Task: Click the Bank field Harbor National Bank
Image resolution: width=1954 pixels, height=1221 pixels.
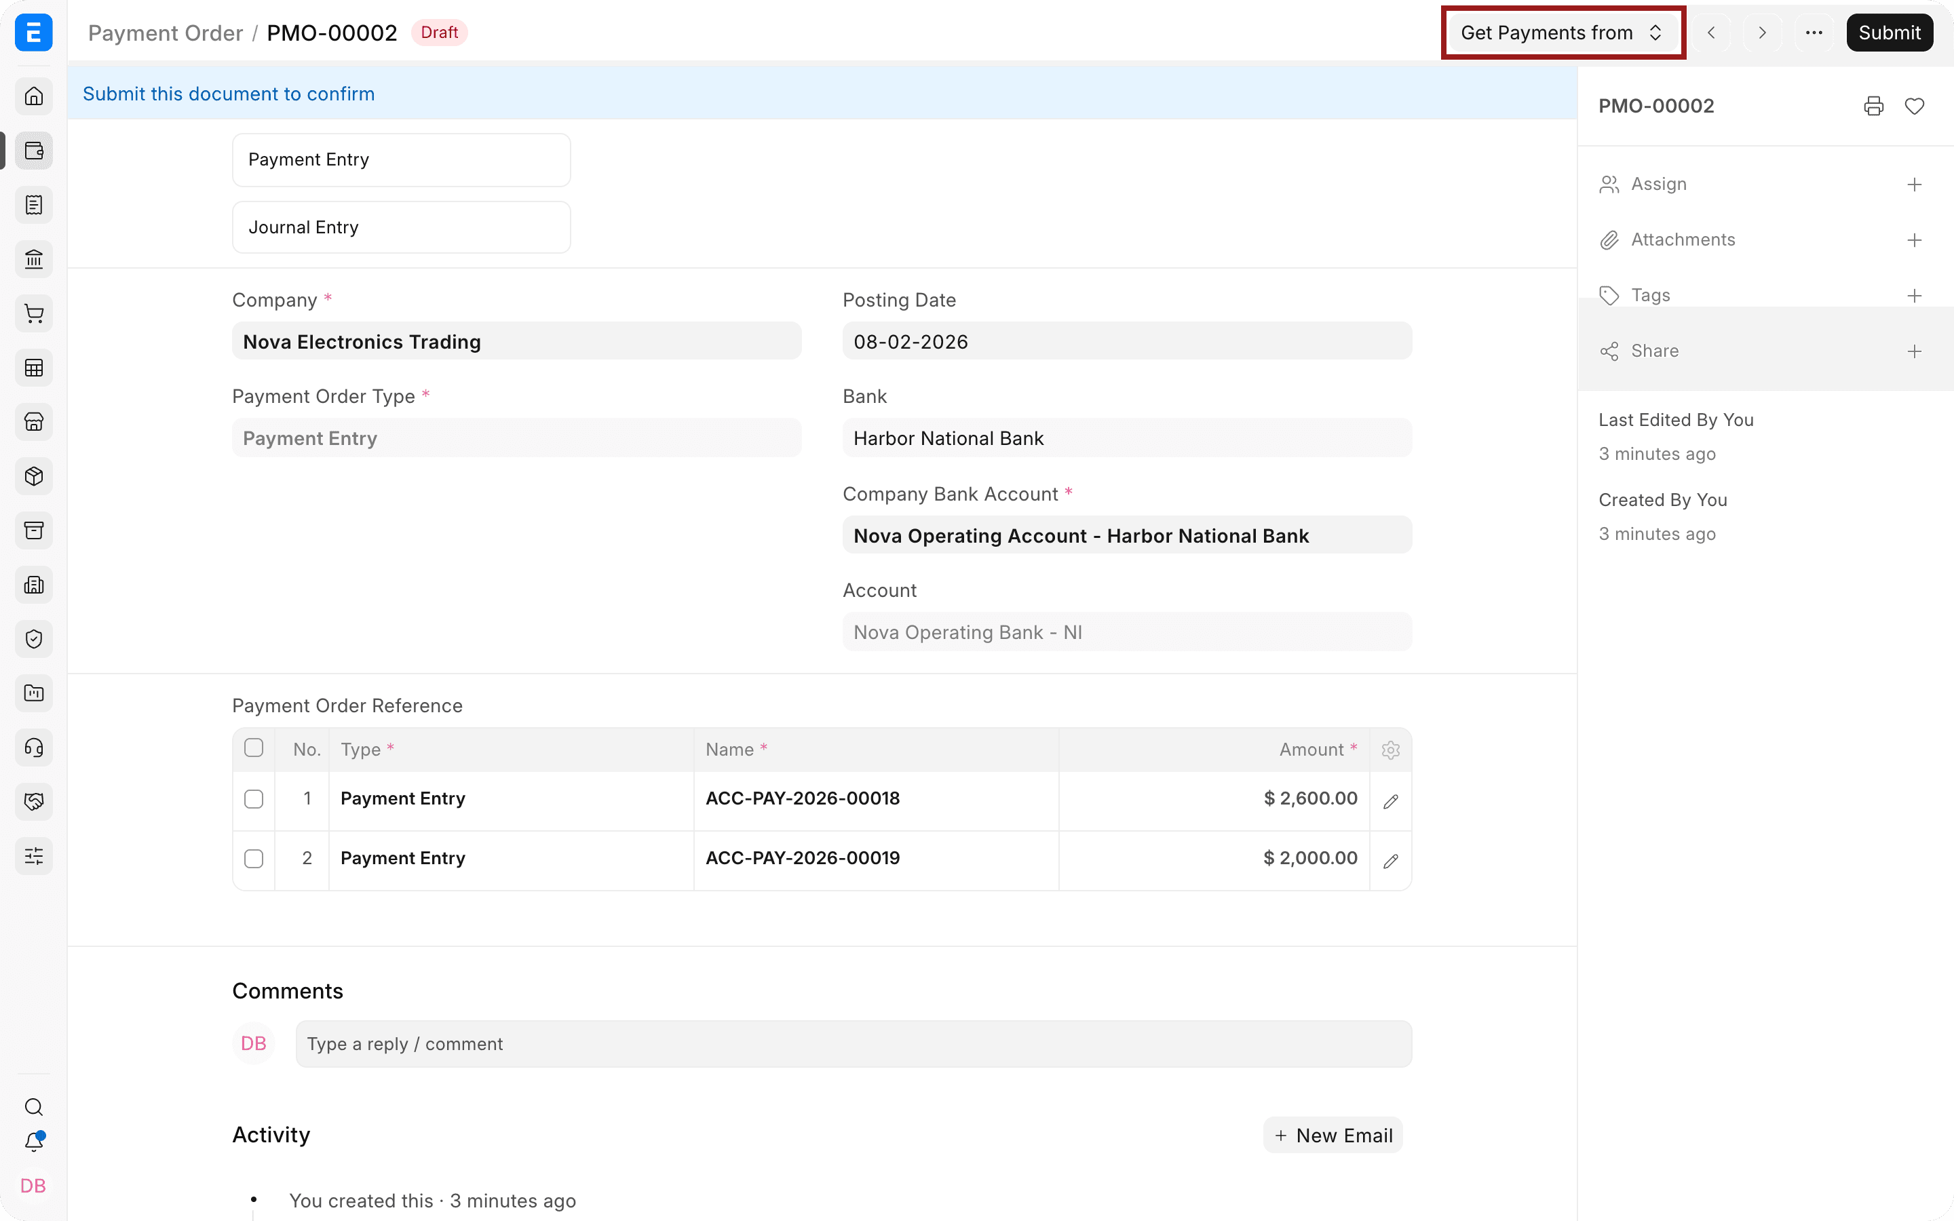Action: [1127, 438]
